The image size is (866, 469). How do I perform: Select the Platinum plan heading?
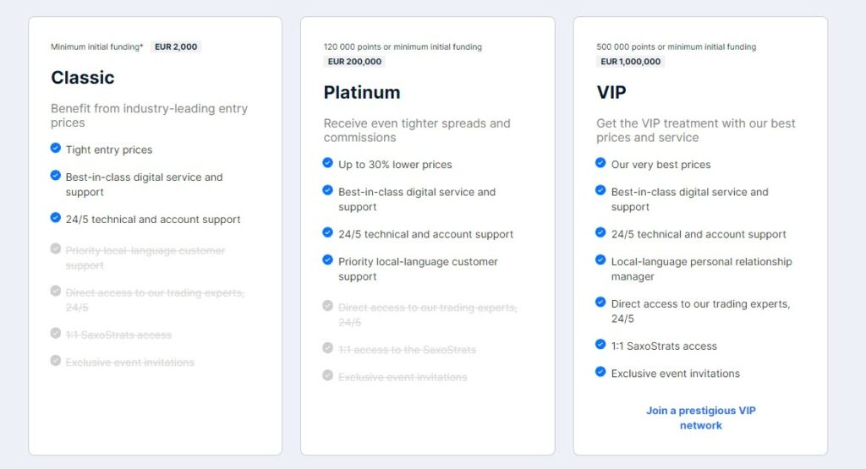point(362,92)
